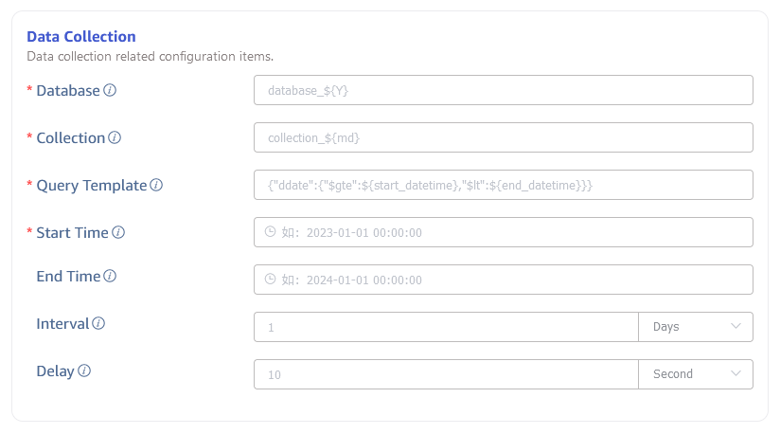This screenshot has height=434, width=780.
Task: Click the clock icon in End Time field
Action: (x=270, y=280)
